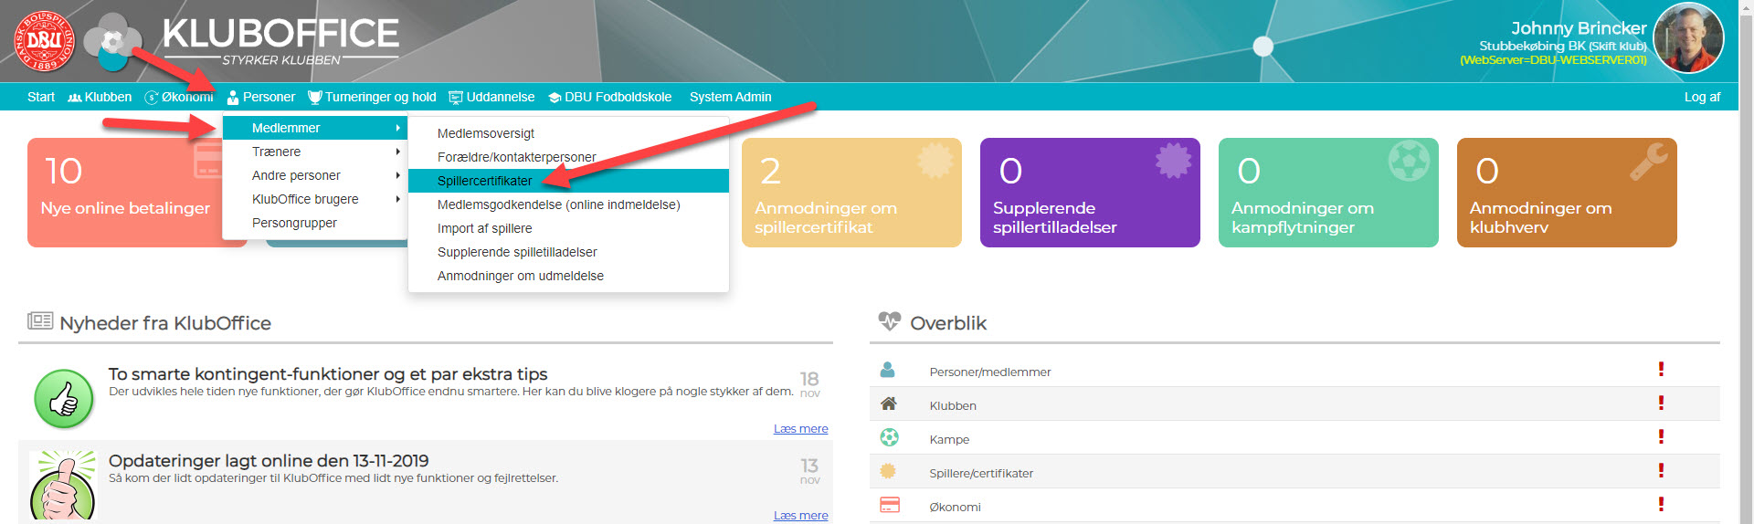Image resolution: width=1754 pixels, height=524 pixels.
Task: Open Anmodninger om kampflytninger tile
Action: (x=1328, y=193)
